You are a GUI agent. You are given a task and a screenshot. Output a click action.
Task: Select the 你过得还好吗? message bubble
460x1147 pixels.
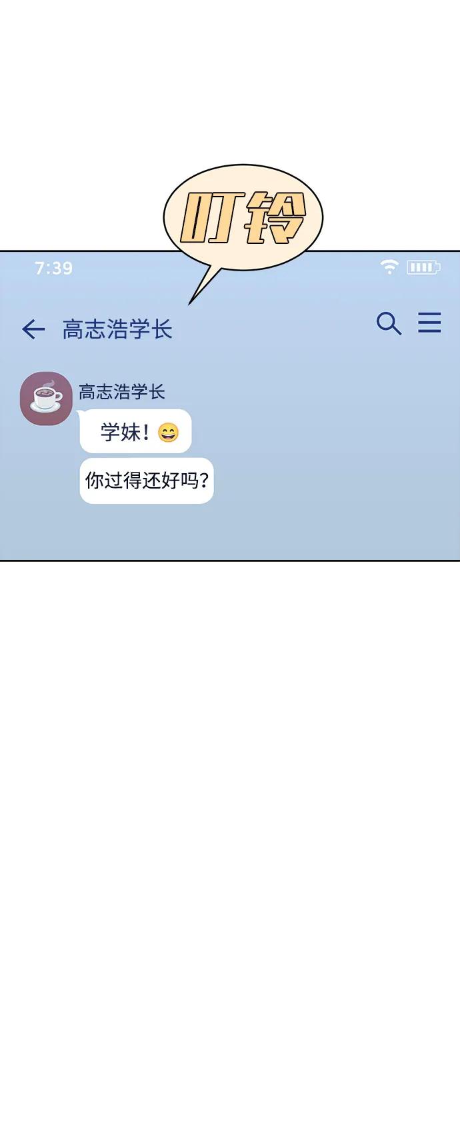point(147,481)
